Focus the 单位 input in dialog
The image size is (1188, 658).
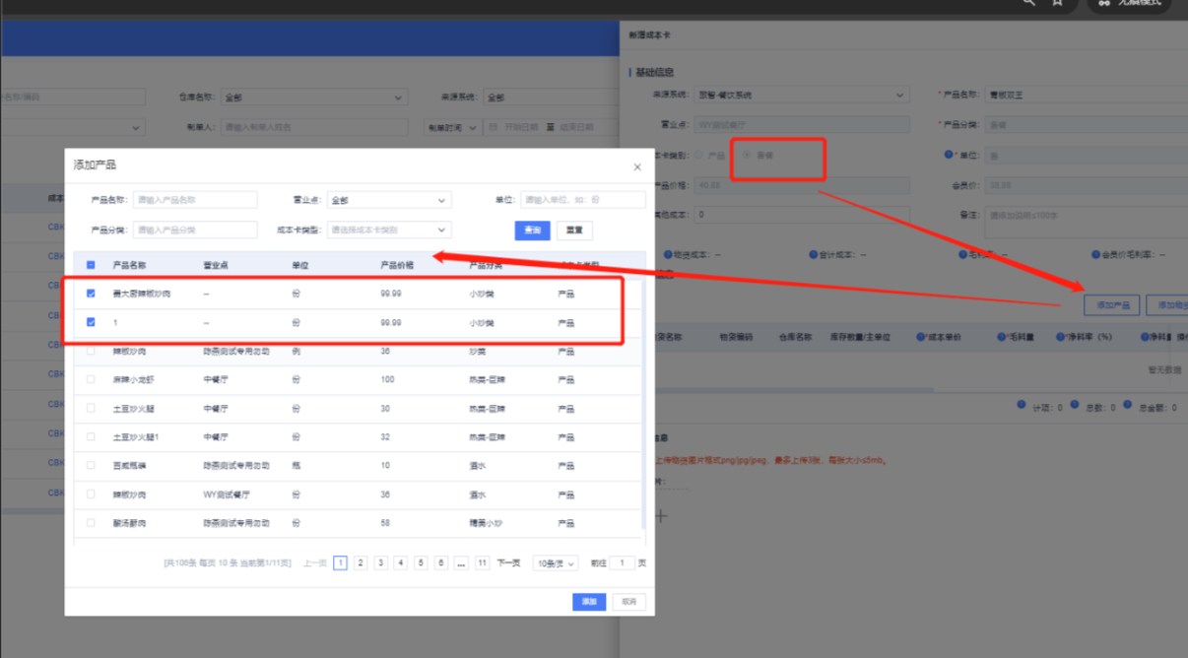point(583,200)
